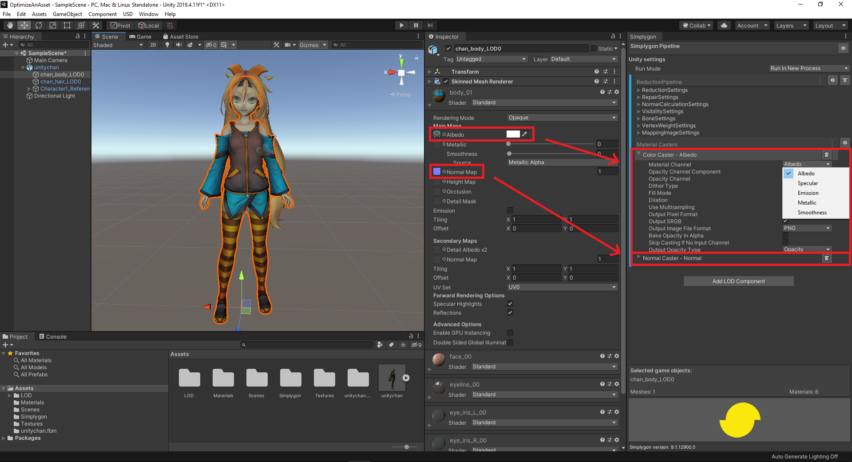
Task: Delete the Color Caster with trash icon
Action: coord(826,155)
